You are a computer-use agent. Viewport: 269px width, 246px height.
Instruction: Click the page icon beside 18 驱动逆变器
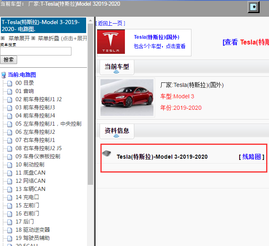[9, 230]
